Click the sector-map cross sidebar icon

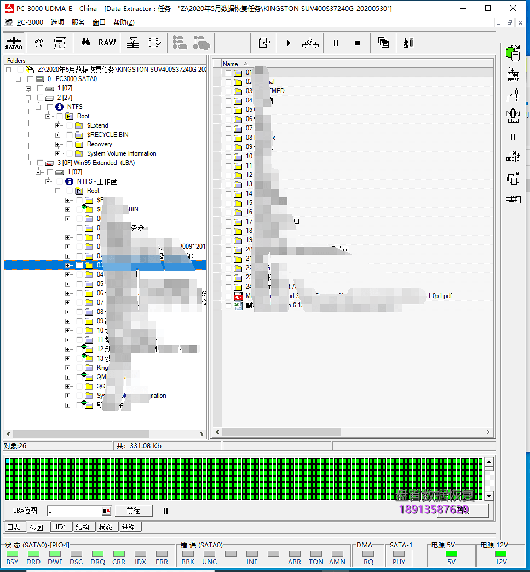513,156
